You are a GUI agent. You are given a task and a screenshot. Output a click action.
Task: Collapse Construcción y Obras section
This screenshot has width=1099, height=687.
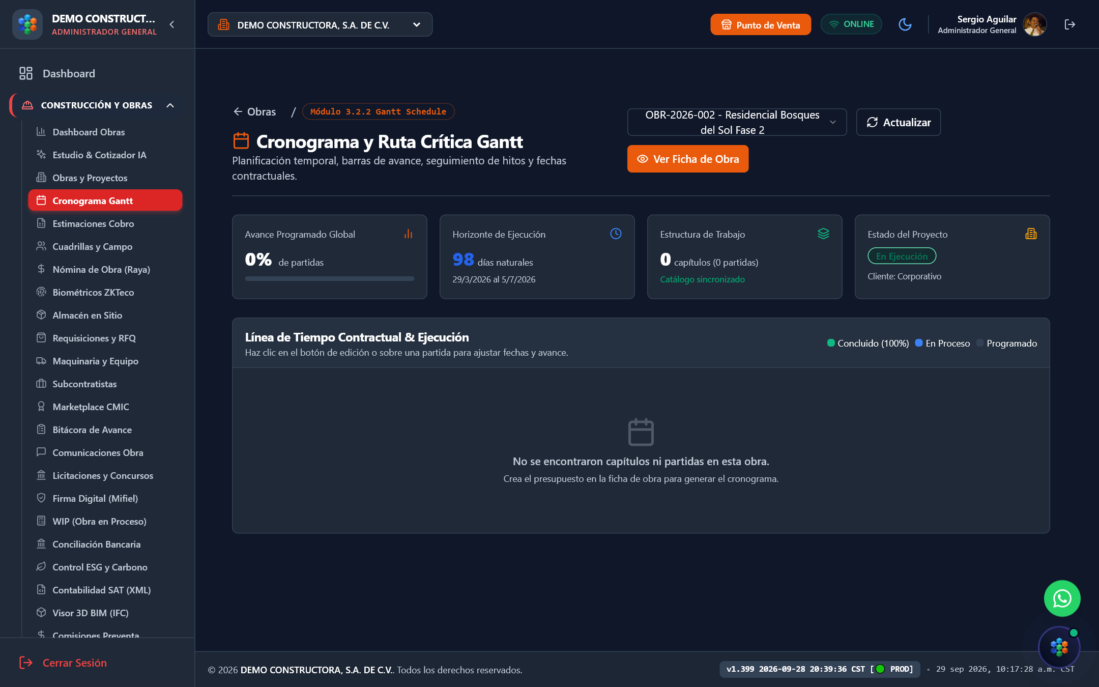[170, 105]
